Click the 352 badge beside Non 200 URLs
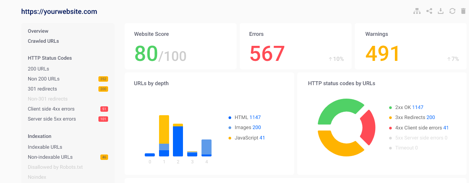Screen dimensions: 469x183 tap(103, 79)
